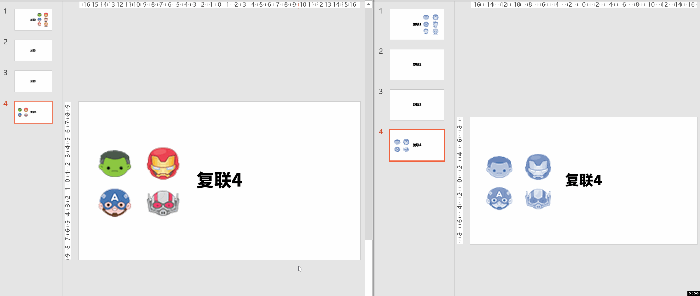Image resolution: width=700 pixels, height=296 pixels.
Task: Click the blue-tinted Iron Man icon on right slide
Action: (538, 167)
